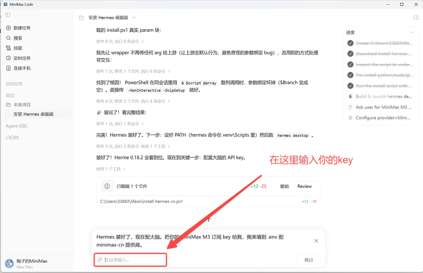Click 撤销 to undo the file edit
Image resolution: width=423 pixels, height=273 pixels.
coord(284,186)
